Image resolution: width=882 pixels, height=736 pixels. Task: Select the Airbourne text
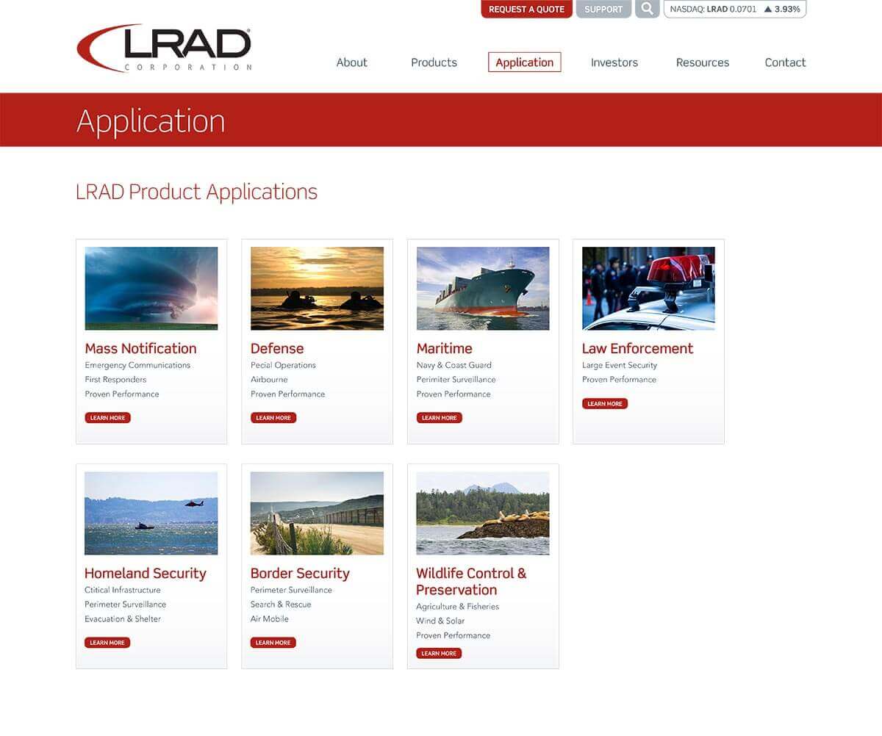(269, 380)
